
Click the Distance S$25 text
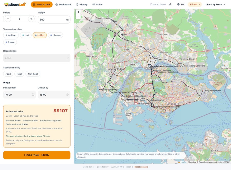pos(30,121)
